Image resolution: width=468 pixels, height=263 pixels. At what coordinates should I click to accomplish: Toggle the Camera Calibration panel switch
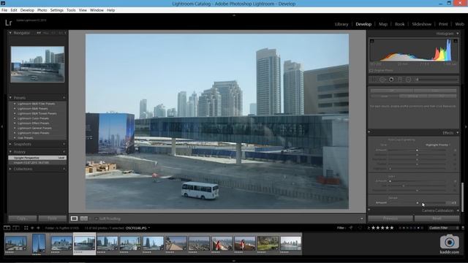tap(369, 210)
